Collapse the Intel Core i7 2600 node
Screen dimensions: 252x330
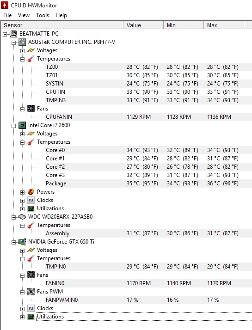pos(14,126)
